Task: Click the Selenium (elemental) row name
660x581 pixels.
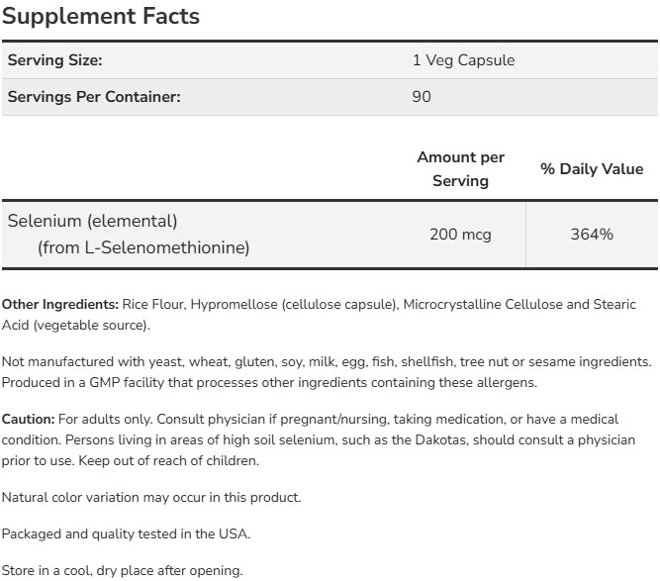Action: pyautogui.click(x=92, y=221)
